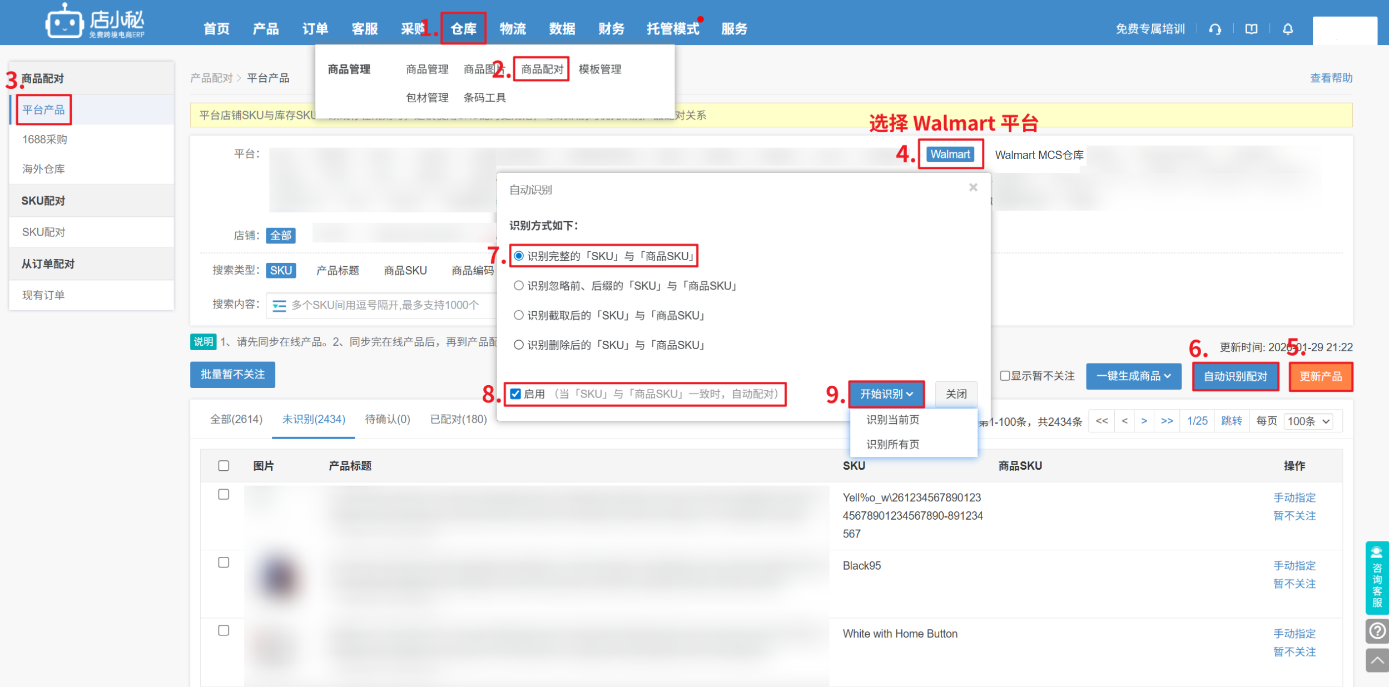1389x687 pixels.
Task: Click the notification bell icon
Action: coord(1288,29)
